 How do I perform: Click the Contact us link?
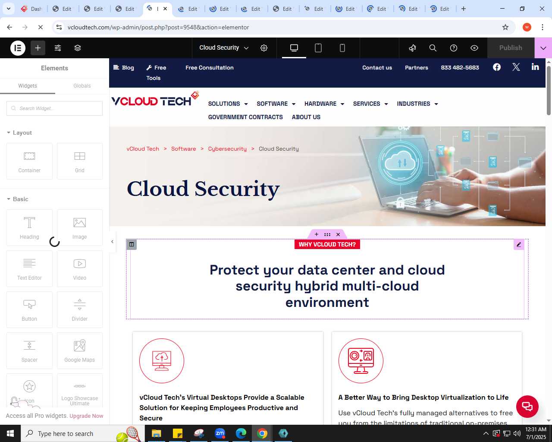(x=377, y=68)
